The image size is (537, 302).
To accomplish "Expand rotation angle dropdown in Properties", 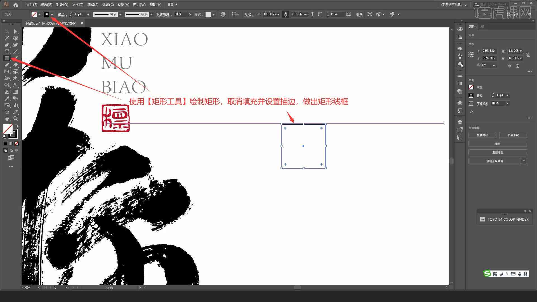I will pyautogui.click(x=494, y=65).
